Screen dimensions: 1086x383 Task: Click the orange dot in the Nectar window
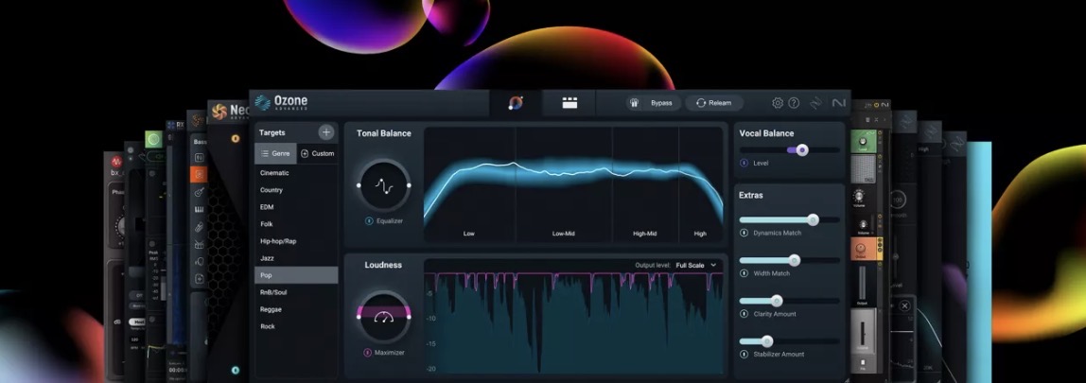[x=236, y=138]
